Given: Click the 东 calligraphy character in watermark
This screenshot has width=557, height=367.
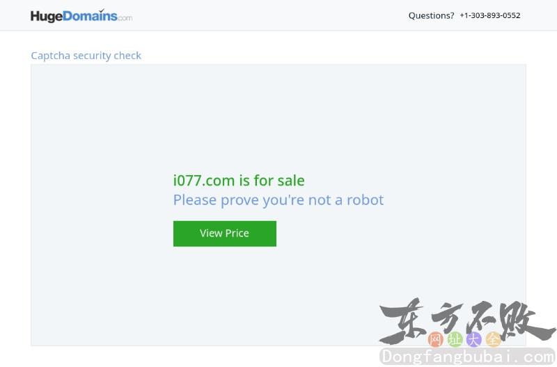Looking at the screenshot, I should (x=402, y=321).
